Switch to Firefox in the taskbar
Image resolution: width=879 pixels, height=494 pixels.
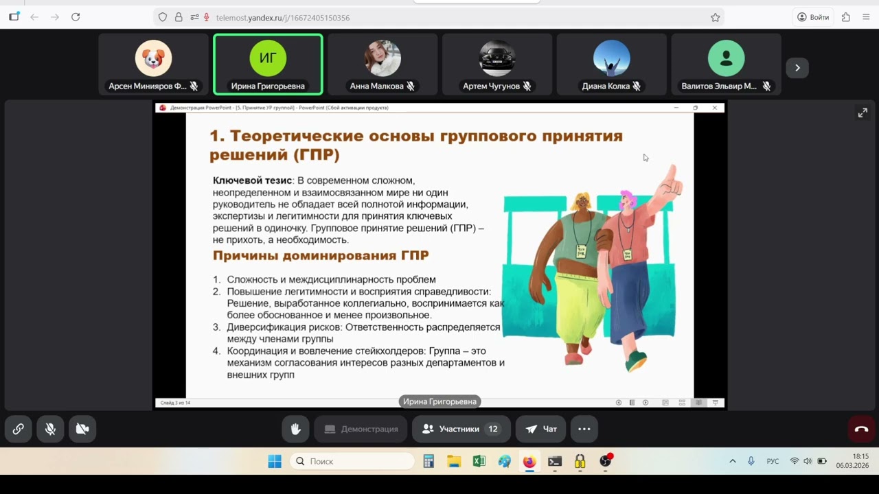(x=529, y=461)
